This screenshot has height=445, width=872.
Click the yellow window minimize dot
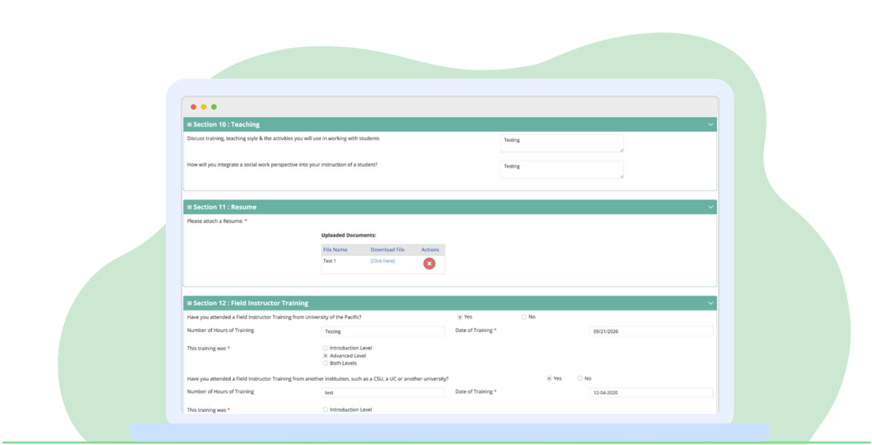click(204, 107)
